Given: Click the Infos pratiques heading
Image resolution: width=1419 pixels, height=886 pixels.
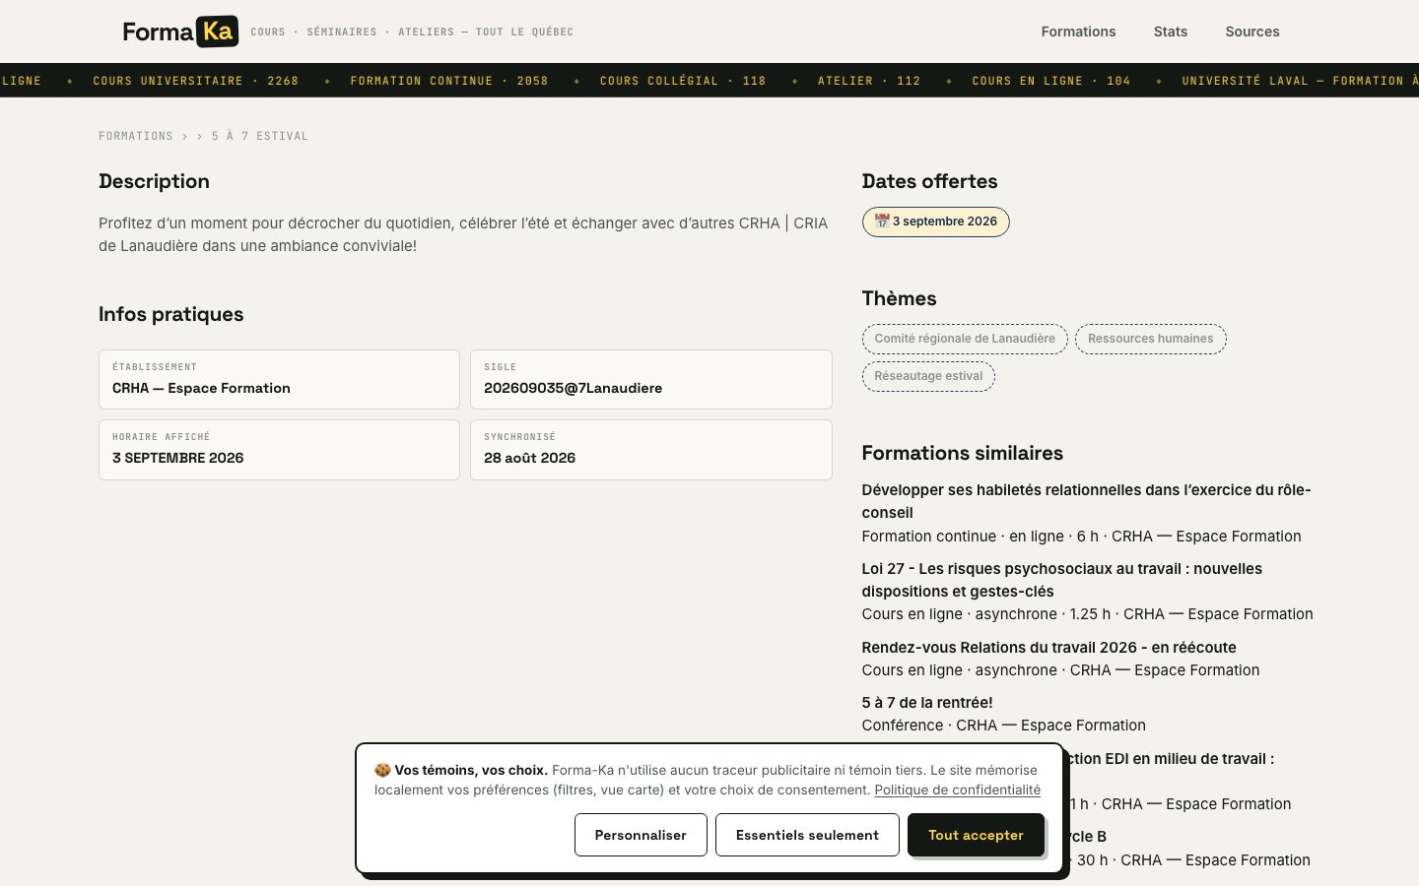Looking at the screenshot, I should point(170,314).
